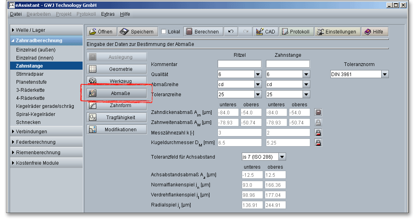415x219 pixels.
Task: Click the Tragfähigkeit button
Action: coord(117,118)
